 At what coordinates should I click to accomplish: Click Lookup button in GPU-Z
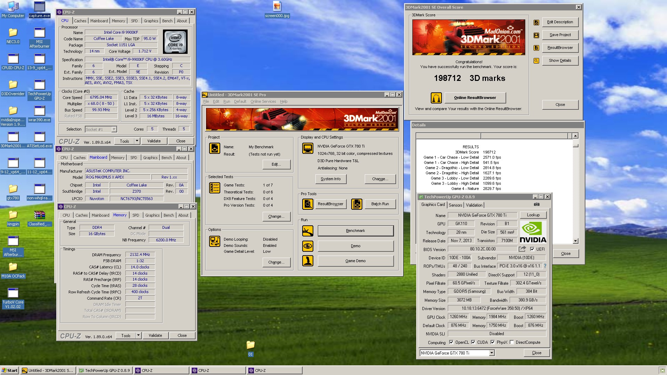coord(533,215)
